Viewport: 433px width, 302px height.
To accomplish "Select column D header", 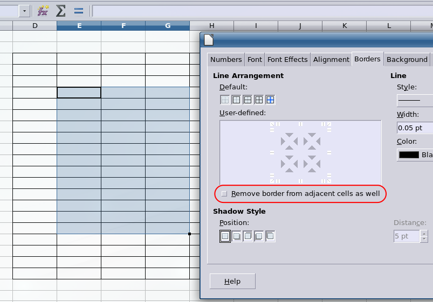I will 35,26.
